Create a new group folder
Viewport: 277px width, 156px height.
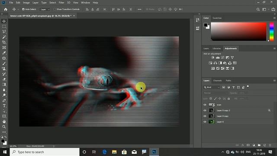pyautogui.click(x=259, y=145)
